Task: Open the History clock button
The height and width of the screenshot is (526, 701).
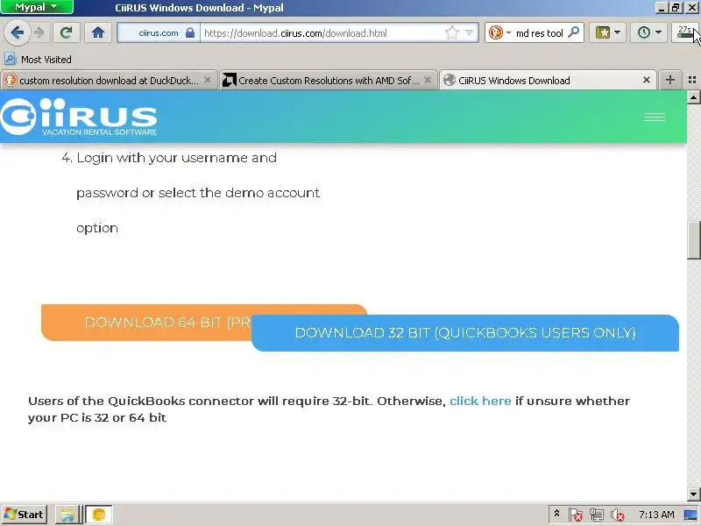Action: point(644,32)
